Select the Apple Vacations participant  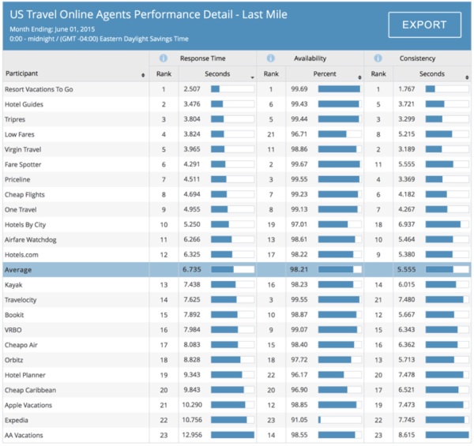tap(28, 405)
